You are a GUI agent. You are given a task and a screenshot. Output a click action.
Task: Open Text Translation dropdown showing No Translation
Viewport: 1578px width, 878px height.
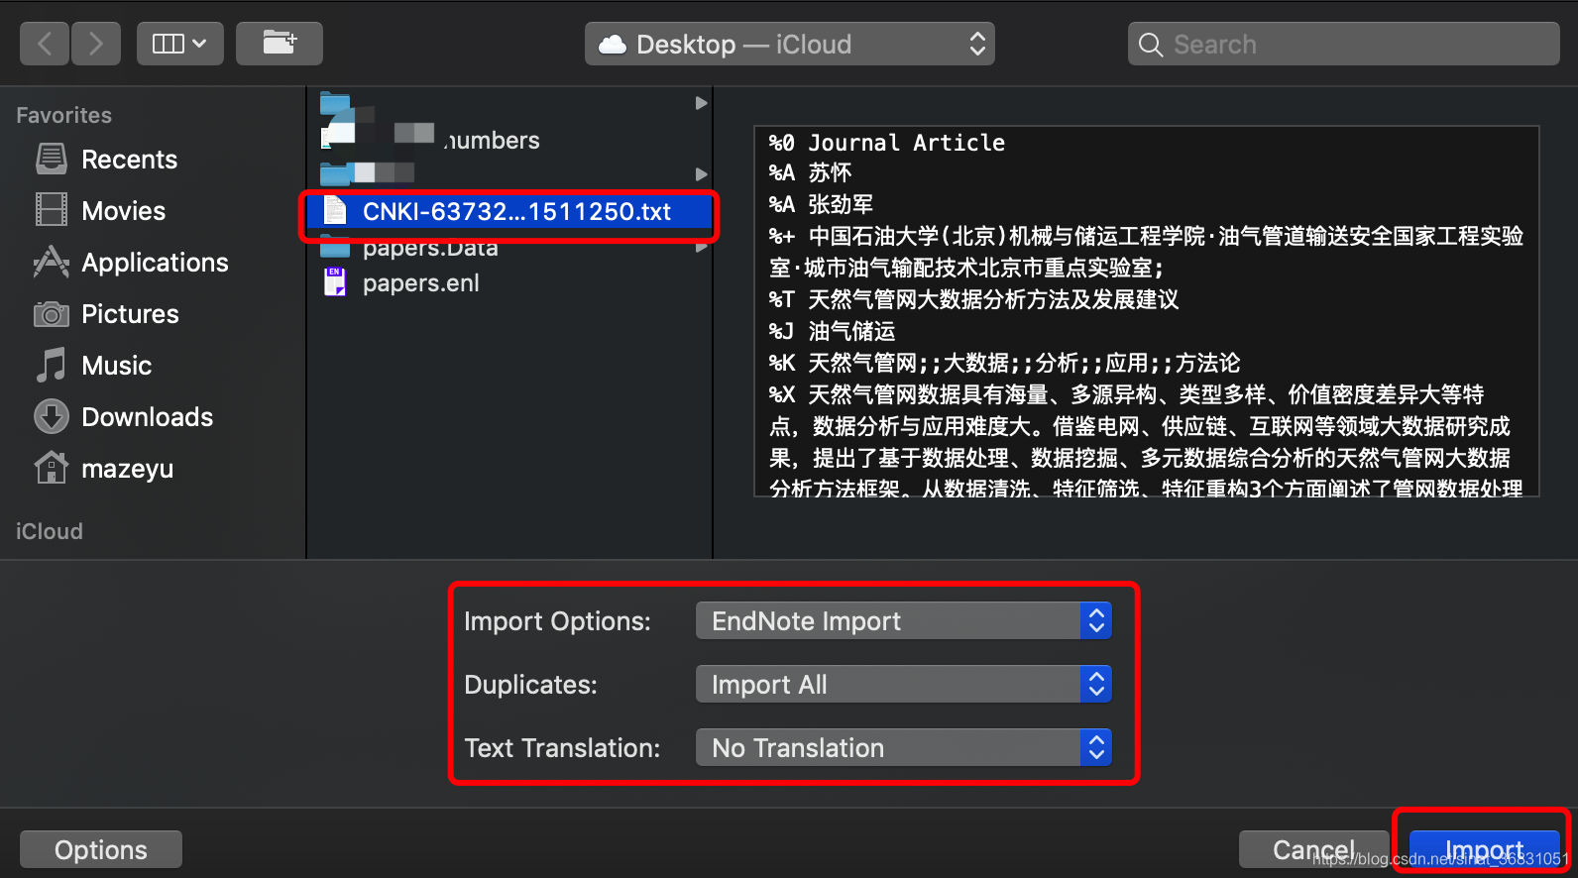[904, 748]
